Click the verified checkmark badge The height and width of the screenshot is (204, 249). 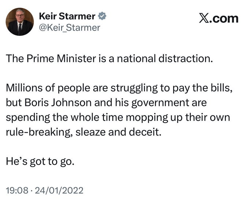tap(103, 16)
